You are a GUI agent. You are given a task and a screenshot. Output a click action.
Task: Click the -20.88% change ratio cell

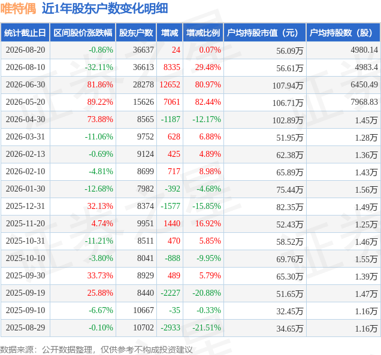[203, 293]
